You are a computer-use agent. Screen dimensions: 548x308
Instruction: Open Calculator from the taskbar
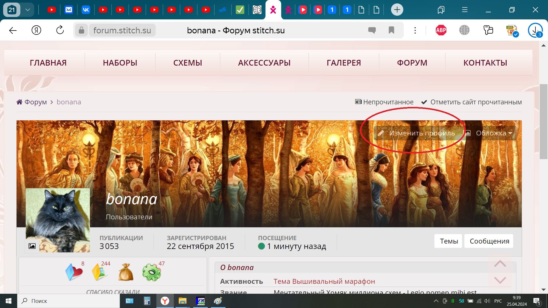147,301
